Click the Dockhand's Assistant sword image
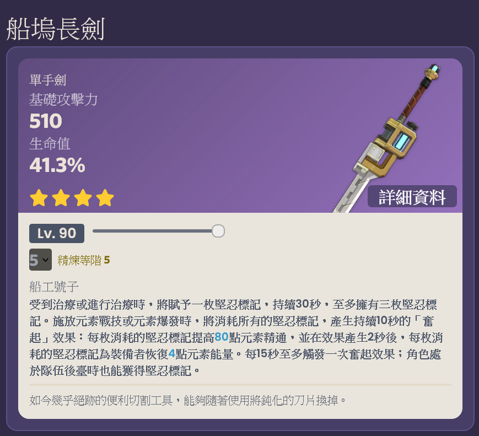479x436 pixels. [x=388, y=137]
